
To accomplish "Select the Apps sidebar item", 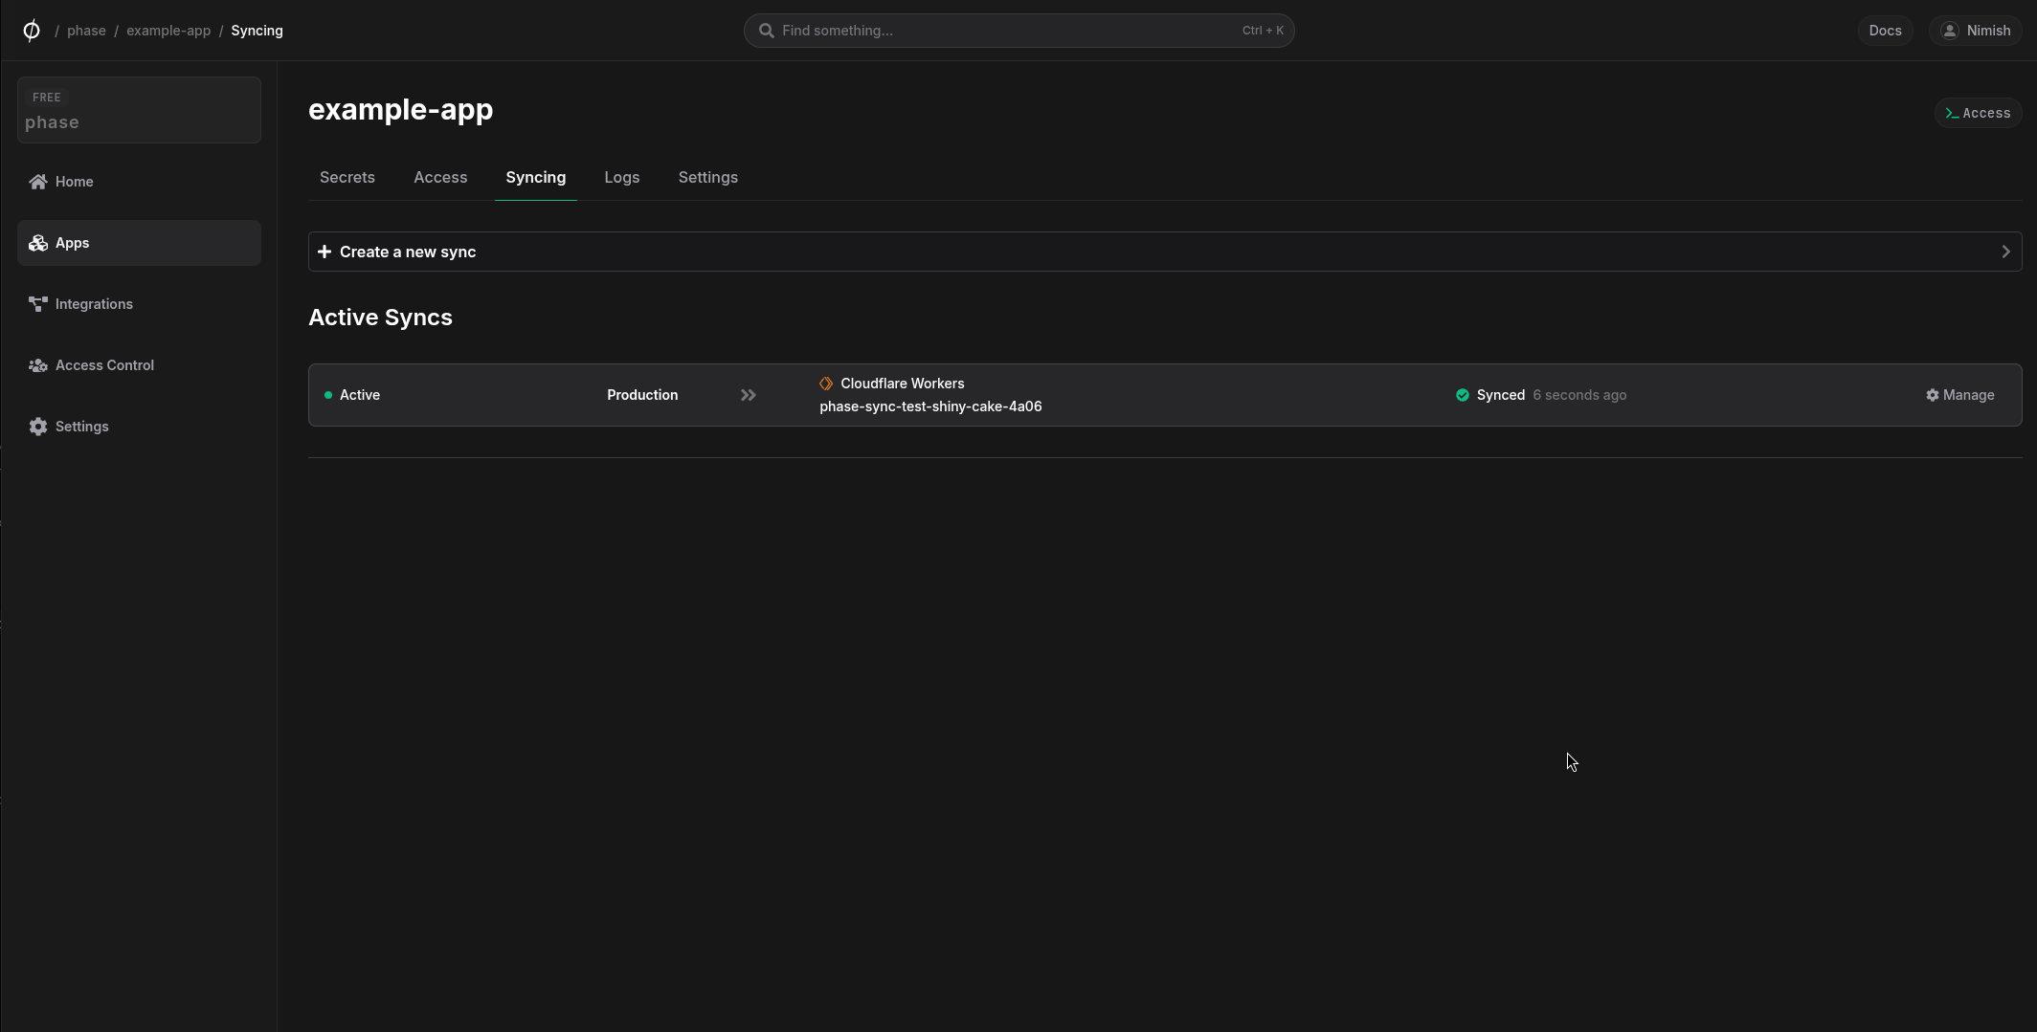I will (72, 243).
